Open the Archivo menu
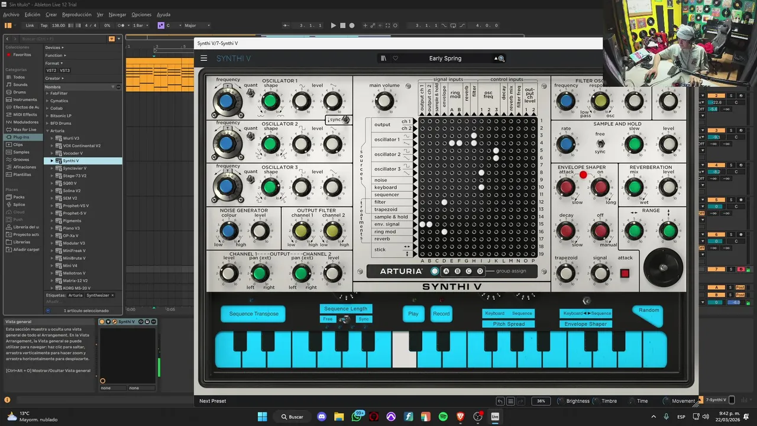The image size is (757, 426). [11, 14]
